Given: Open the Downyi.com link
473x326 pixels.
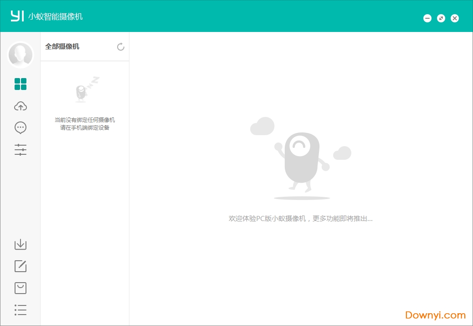Looking at the screenshot, I should [x=434, y=315].
